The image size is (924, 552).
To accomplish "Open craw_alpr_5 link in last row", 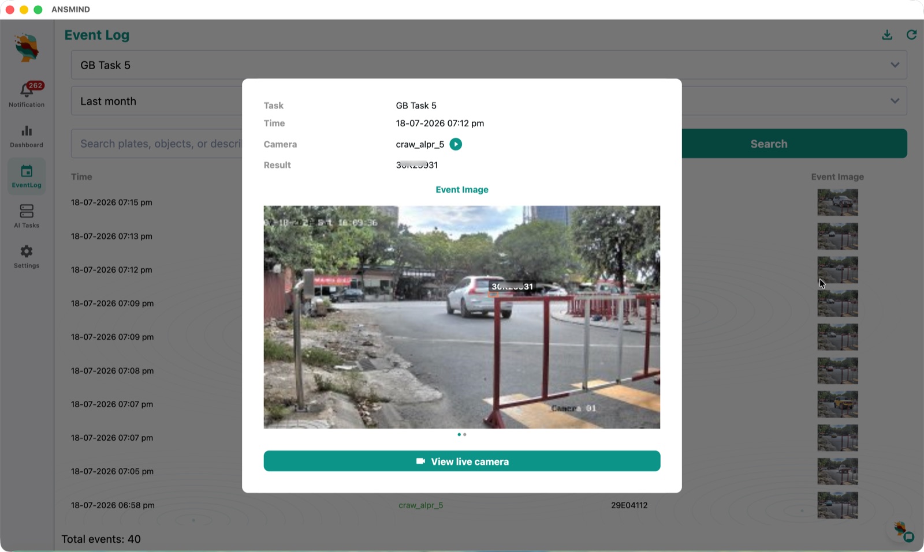I will click(x=420, y=505).
